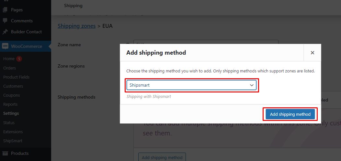The image size is (341, 161).
Task: Go to Orders in WooCommerce menu
Action: 9,68
